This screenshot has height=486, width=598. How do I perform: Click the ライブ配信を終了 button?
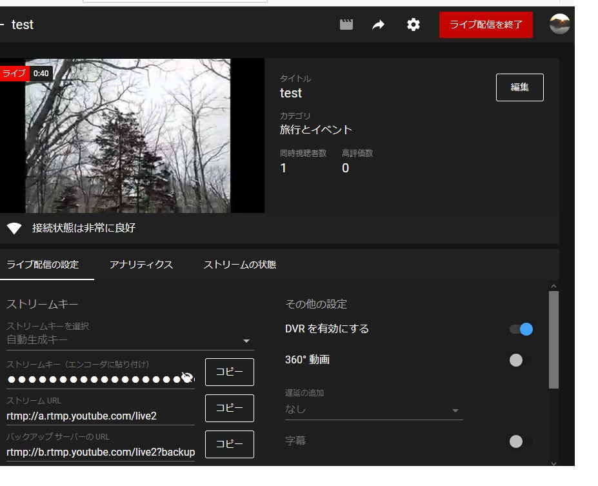[x=486, y=25]
